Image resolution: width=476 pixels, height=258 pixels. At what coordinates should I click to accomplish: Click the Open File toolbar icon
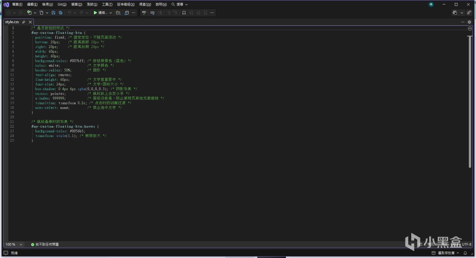(x=41, y=13)
